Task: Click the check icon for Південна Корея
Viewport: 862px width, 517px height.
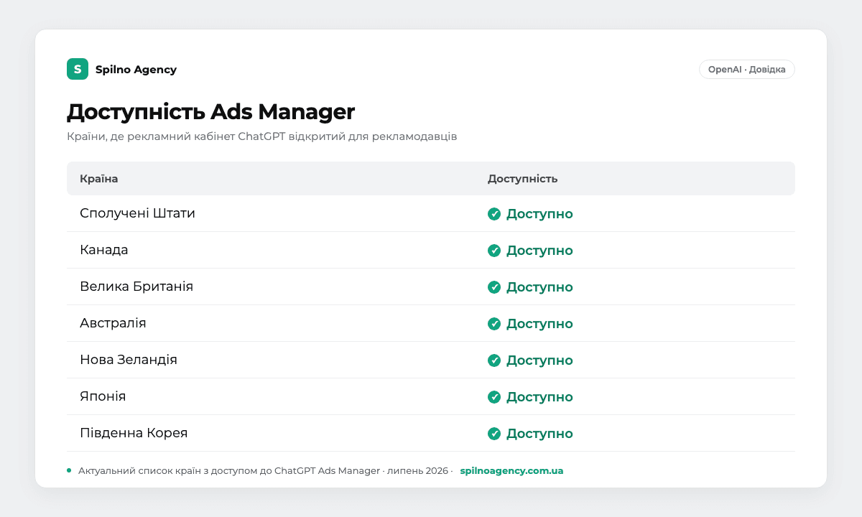Action: click(494, 434)
